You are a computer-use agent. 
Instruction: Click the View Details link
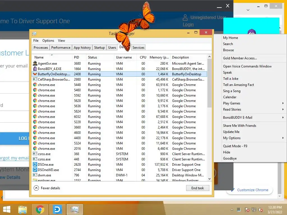[10, 177]
